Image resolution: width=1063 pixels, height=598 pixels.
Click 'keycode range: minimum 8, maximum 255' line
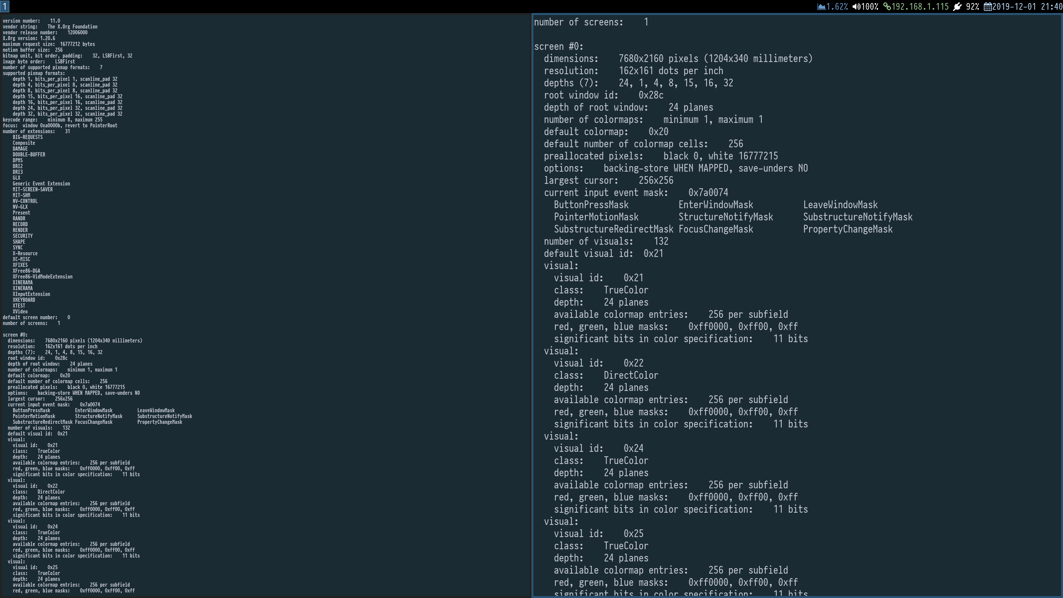[52, 119]
